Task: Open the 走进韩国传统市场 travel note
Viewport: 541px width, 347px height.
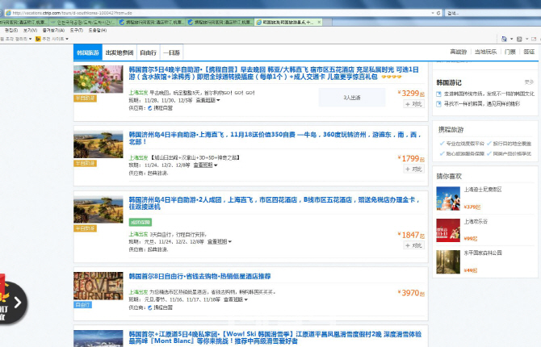Action: pyautogui.click(x=489, y=94)
